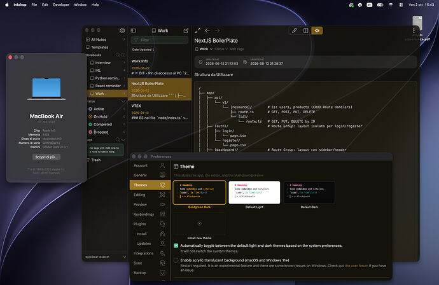Screen dimensions: 439x285
Task: Open the Window menu
Action: pyautogui.click(x=80, y=4)
